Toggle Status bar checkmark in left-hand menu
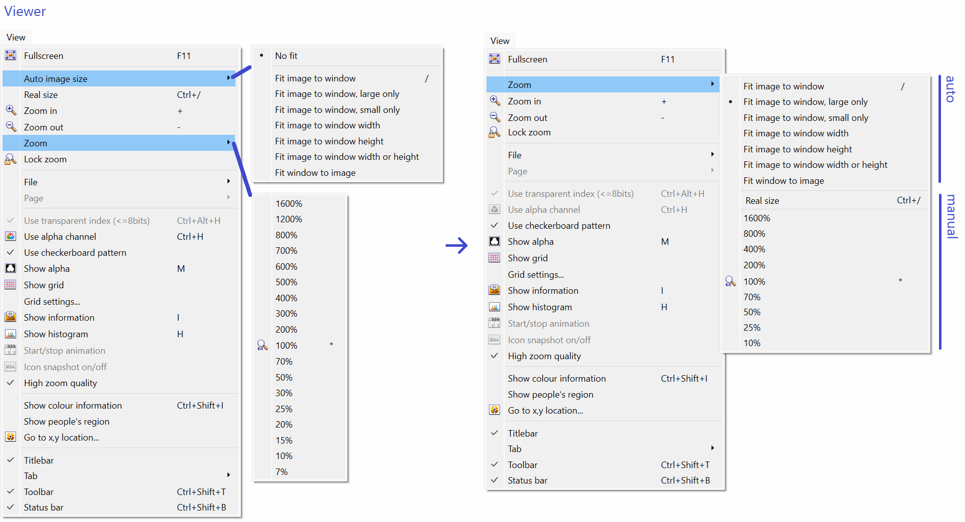The height and width of the screenshot is (522, 965). 10,507
